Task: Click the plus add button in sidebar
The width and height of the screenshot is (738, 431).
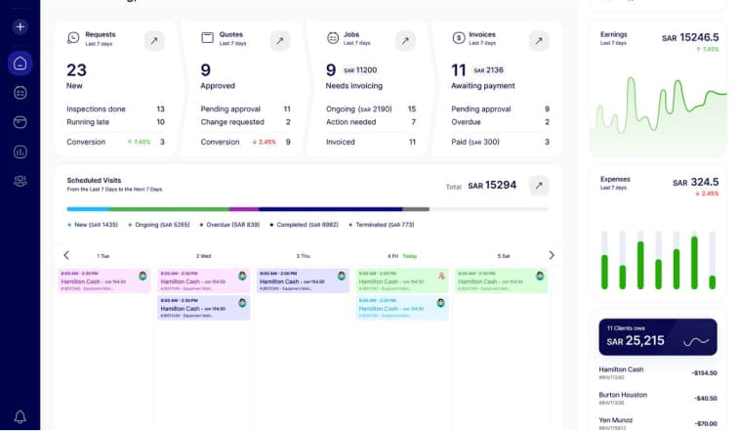Action: tap(20, 27)
